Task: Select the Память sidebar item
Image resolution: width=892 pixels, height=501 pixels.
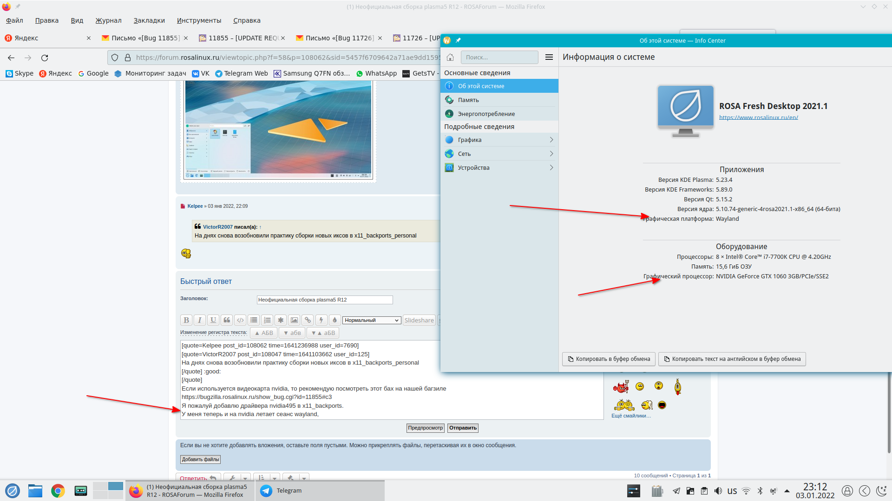Action: point(468,100)
